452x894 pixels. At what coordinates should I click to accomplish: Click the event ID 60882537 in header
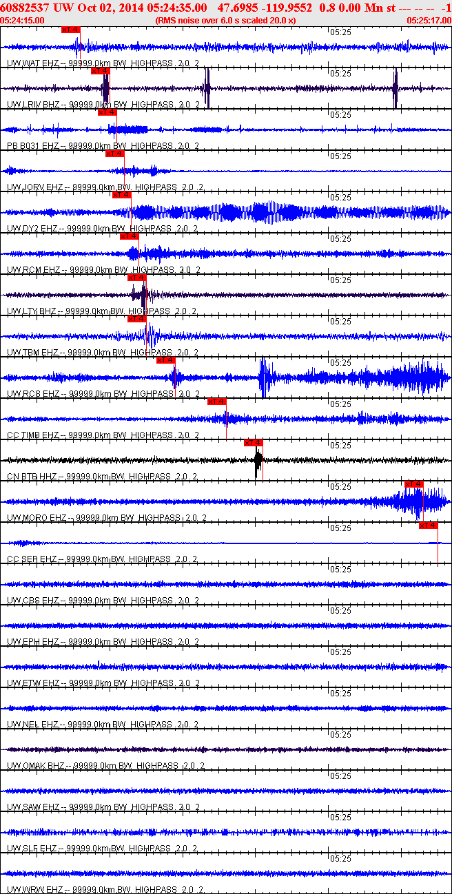coord(26,8)
